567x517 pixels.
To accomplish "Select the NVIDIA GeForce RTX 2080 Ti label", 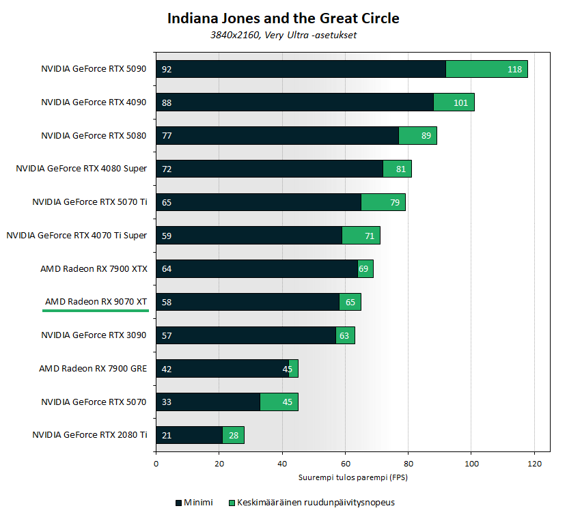I will [x=89, y=434].
